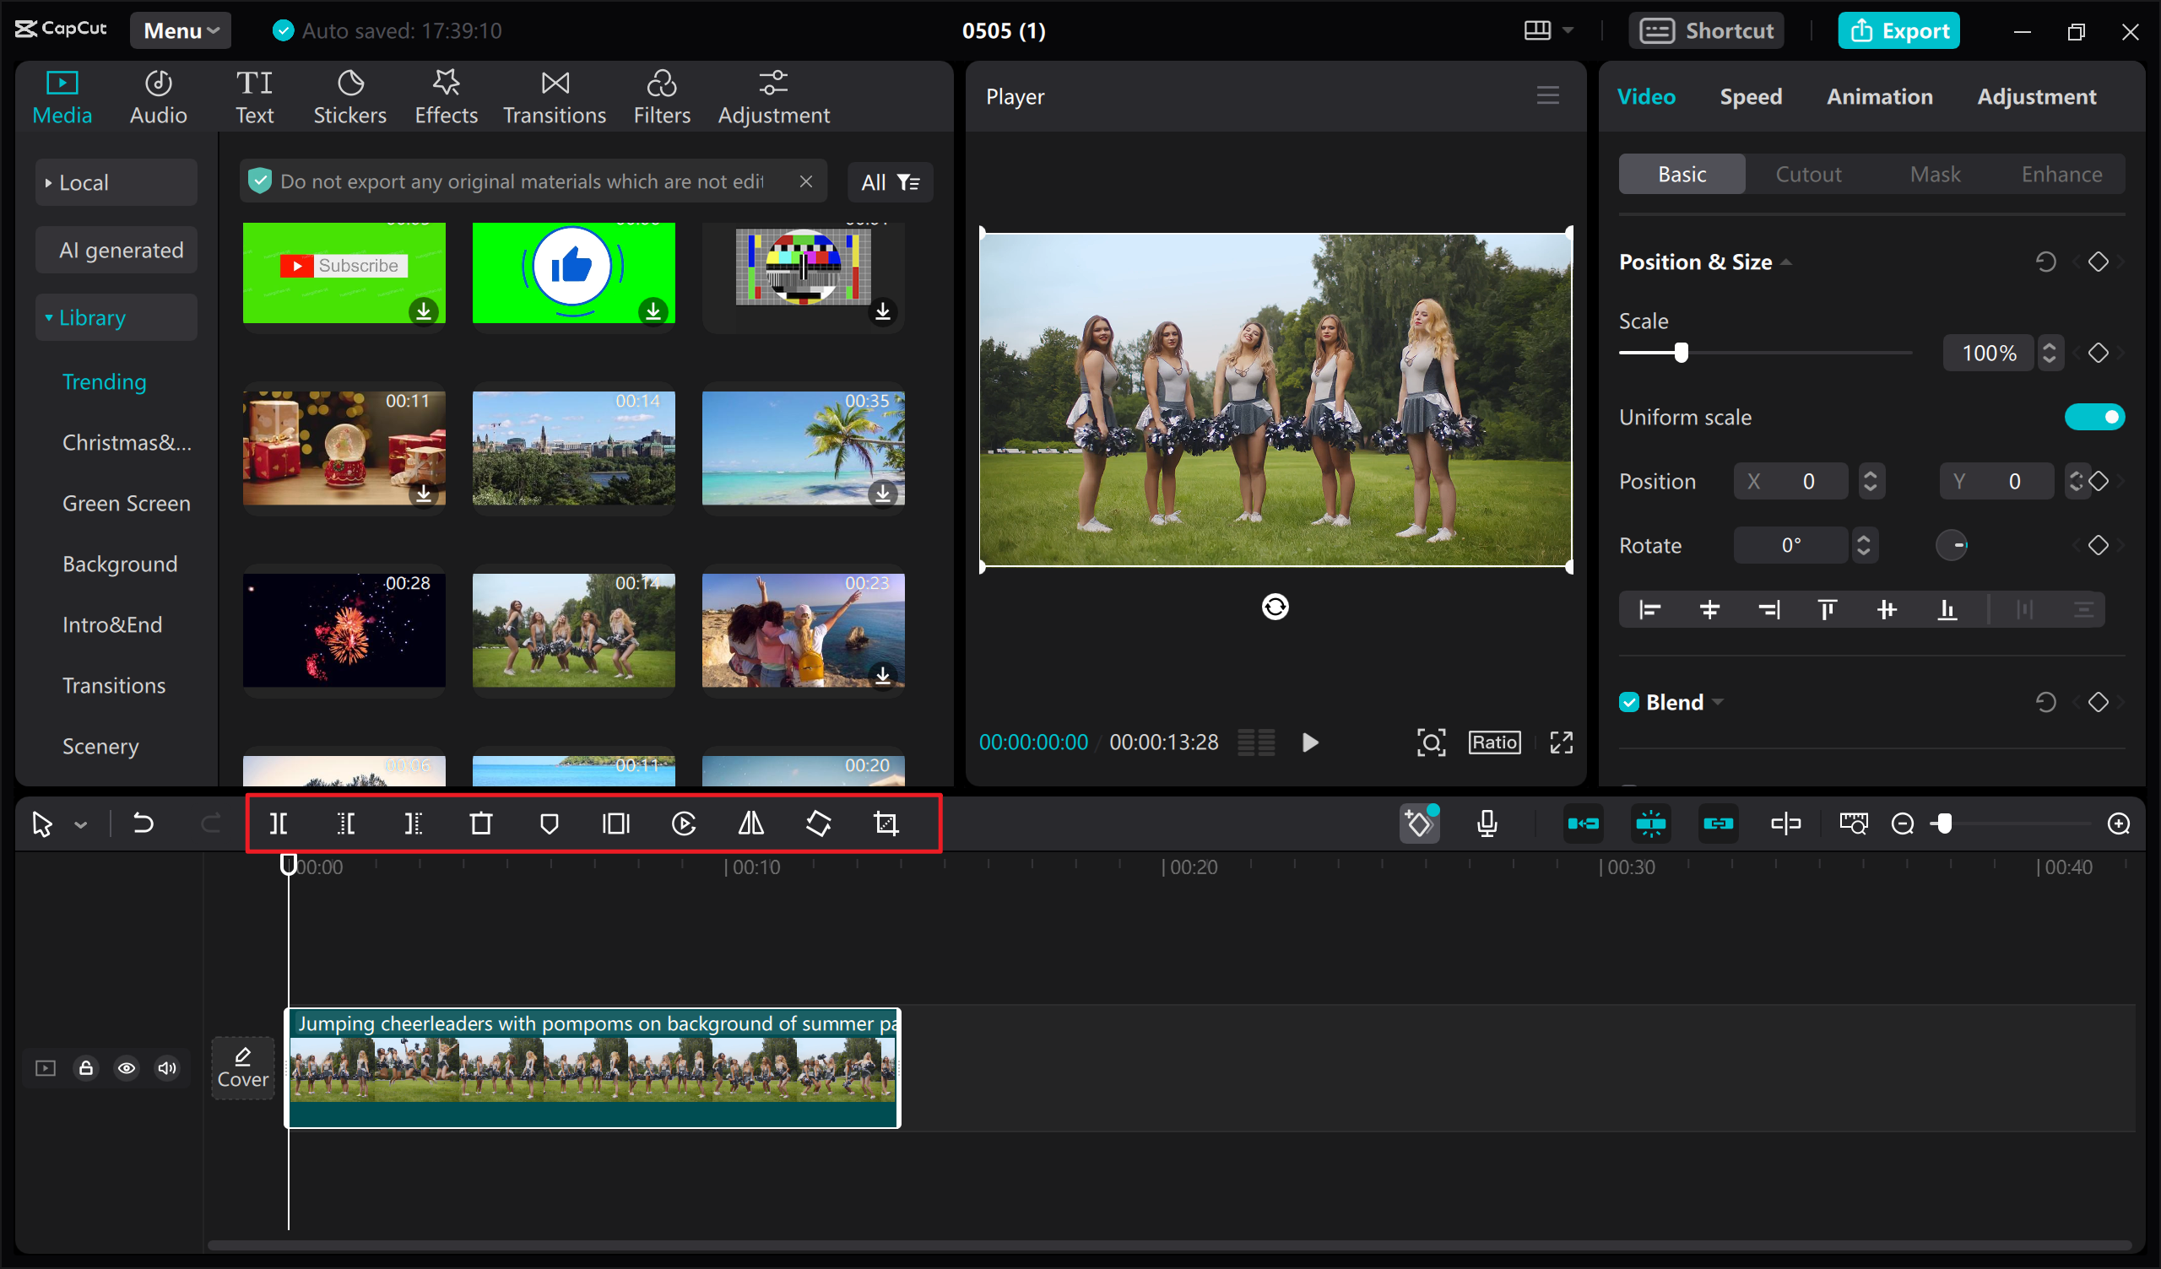Open the All filter dropdown
This screenshot has width=2161, height=1269.
pos(889,182)
